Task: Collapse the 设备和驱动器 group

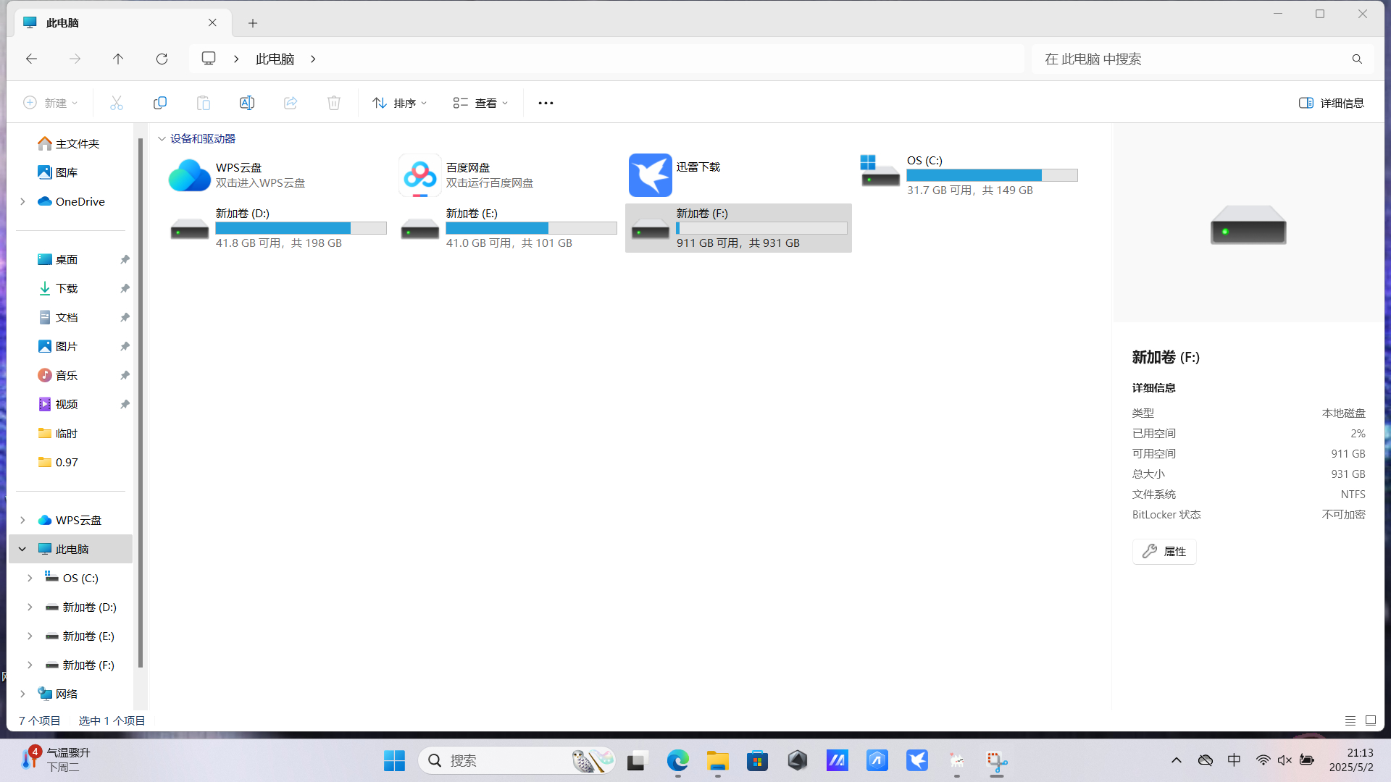Action: pos(162,138)
